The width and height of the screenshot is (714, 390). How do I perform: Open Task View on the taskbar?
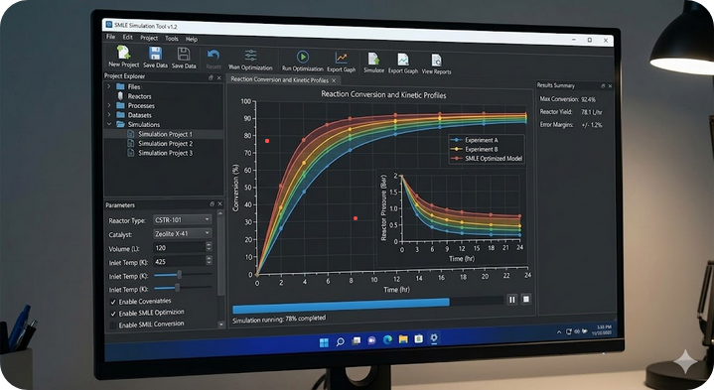click(357, 340)
